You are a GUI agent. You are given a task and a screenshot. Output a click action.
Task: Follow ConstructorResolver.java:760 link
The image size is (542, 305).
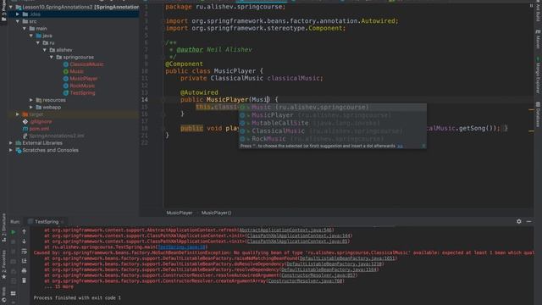pos(305,280)
